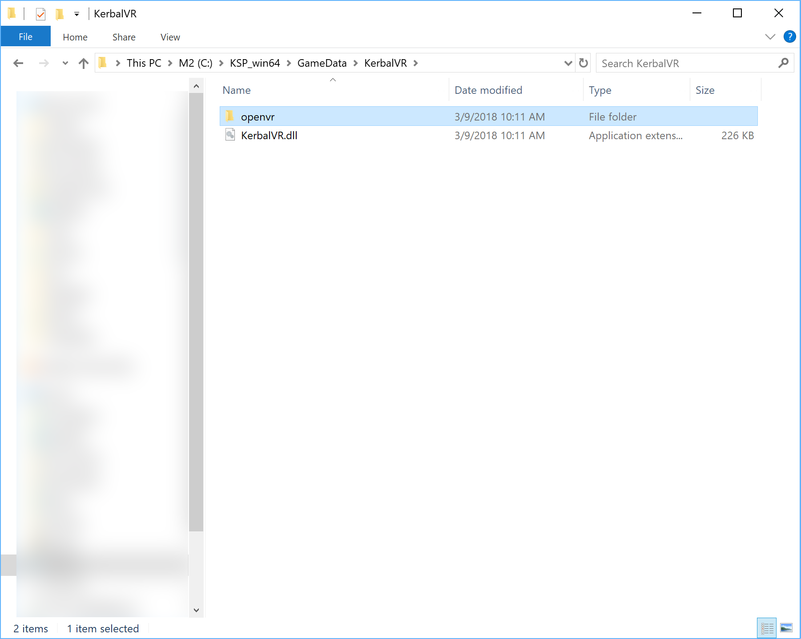Viewport: 801px width, 639px height.
Task: Click the title bar folder icon
Action: [x=12, y=14]
